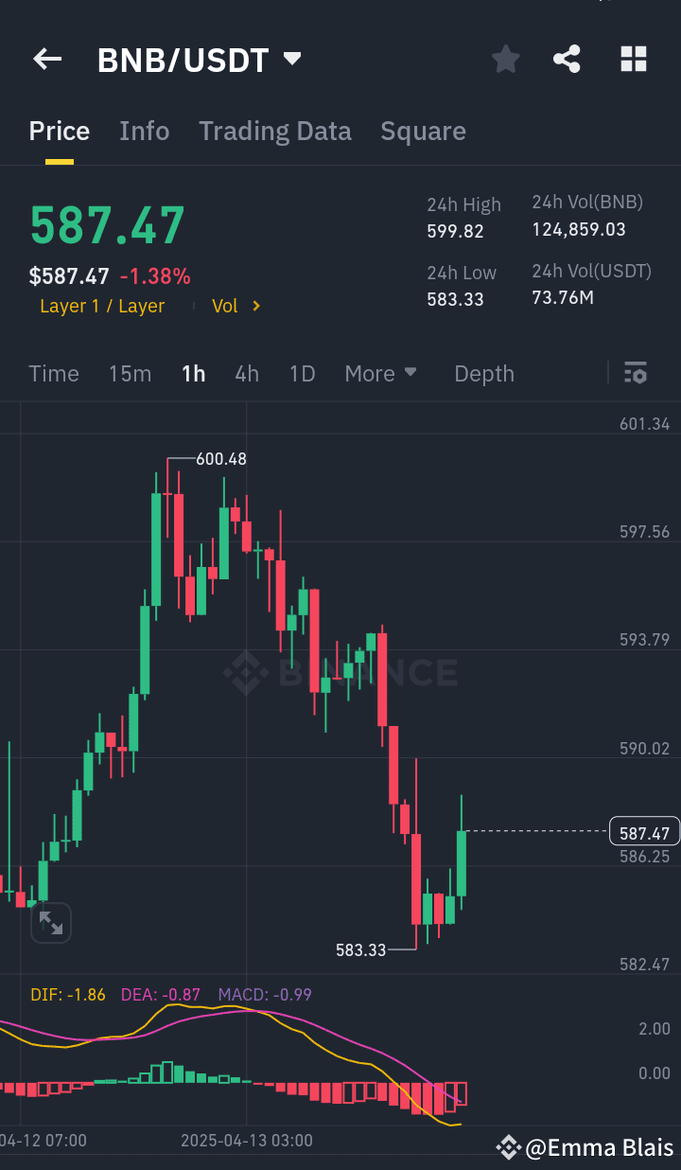Select the Time chart view
Viewport: 681px width, 1170px height.
pyautogui.click(x=53, y=373)
